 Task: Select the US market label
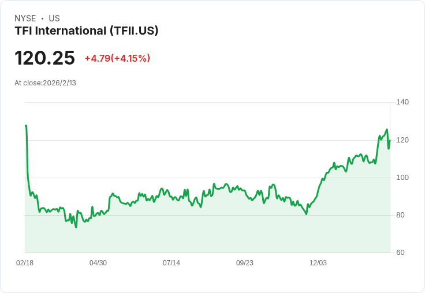click(x=54, y=18)
